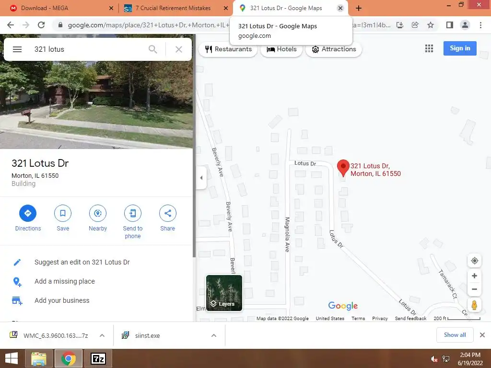Click United States link on map
Screen dimensions: 491x368
(x=330, y=318)
